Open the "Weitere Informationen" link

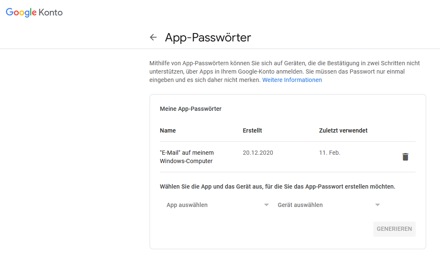click(x=292, y=80)
